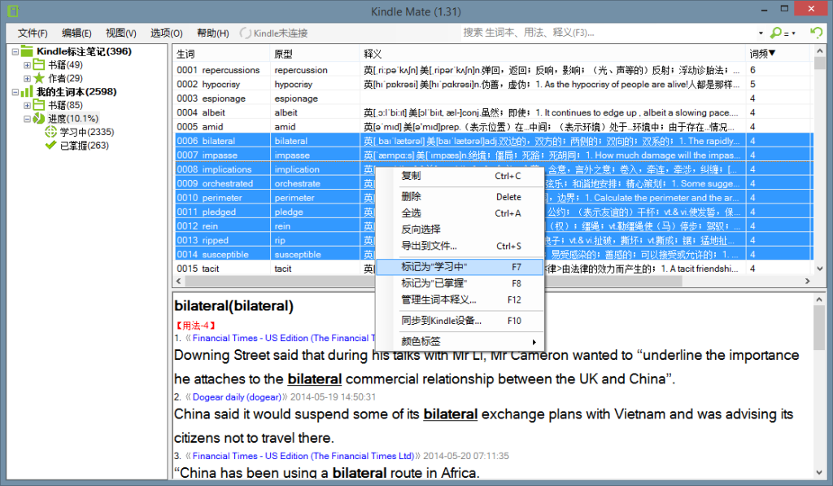Image resolution: width=833 pixels, height=486 pixels.
Task: Sort by the 原型 column header
Action: pos(315,54)
